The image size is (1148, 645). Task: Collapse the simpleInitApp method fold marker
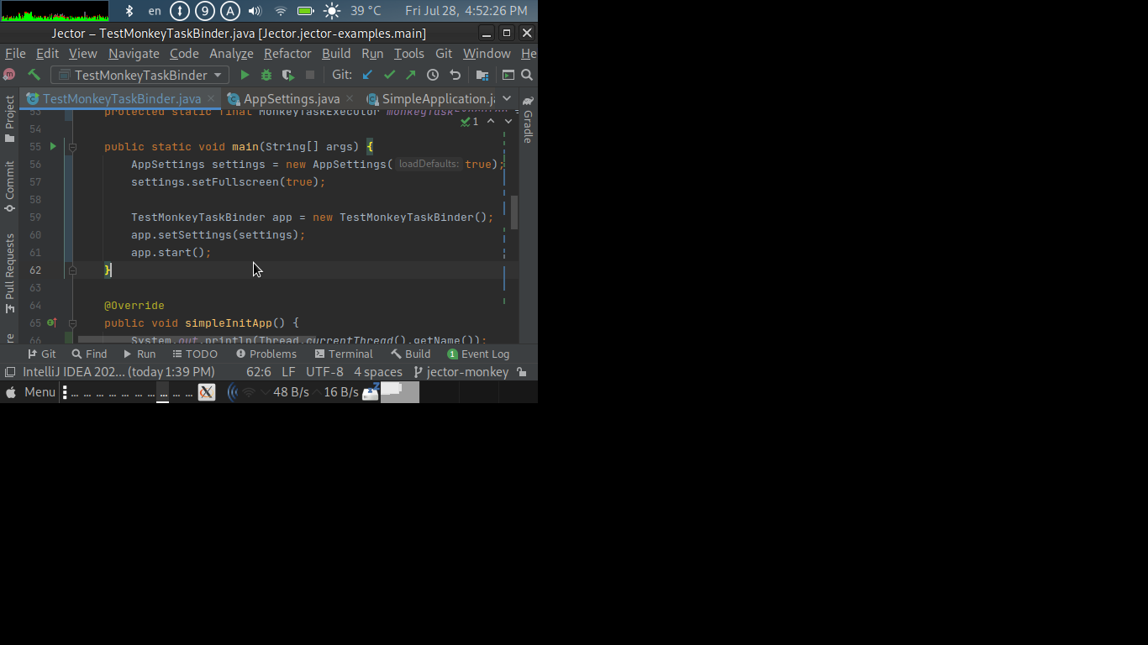[x=72, y=323]
